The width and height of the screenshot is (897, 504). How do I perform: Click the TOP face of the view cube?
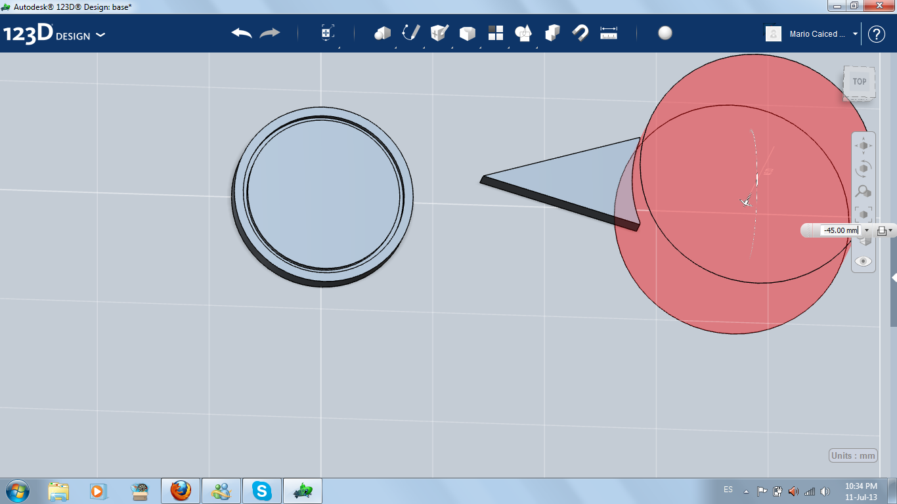click(x=859, y=82)
